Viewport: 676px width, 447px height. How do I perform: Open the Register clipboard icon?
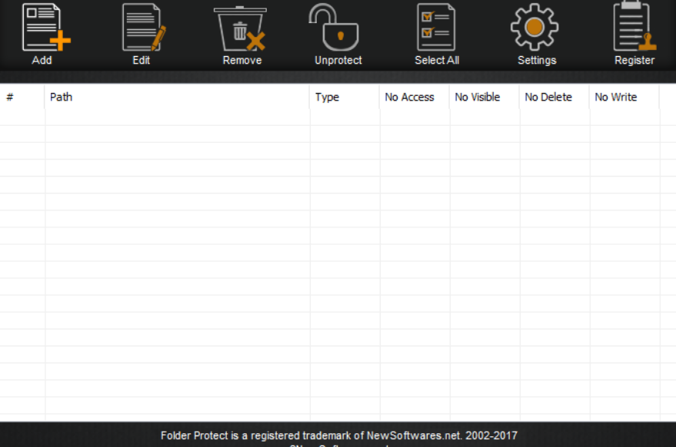coord(634,26)
